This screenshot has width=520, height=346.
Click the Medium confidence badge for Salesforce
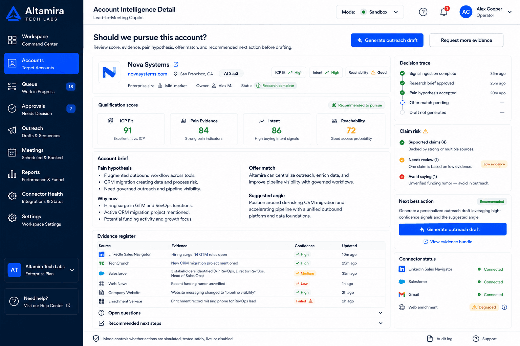pyautogui.click(x=305, y=273)
